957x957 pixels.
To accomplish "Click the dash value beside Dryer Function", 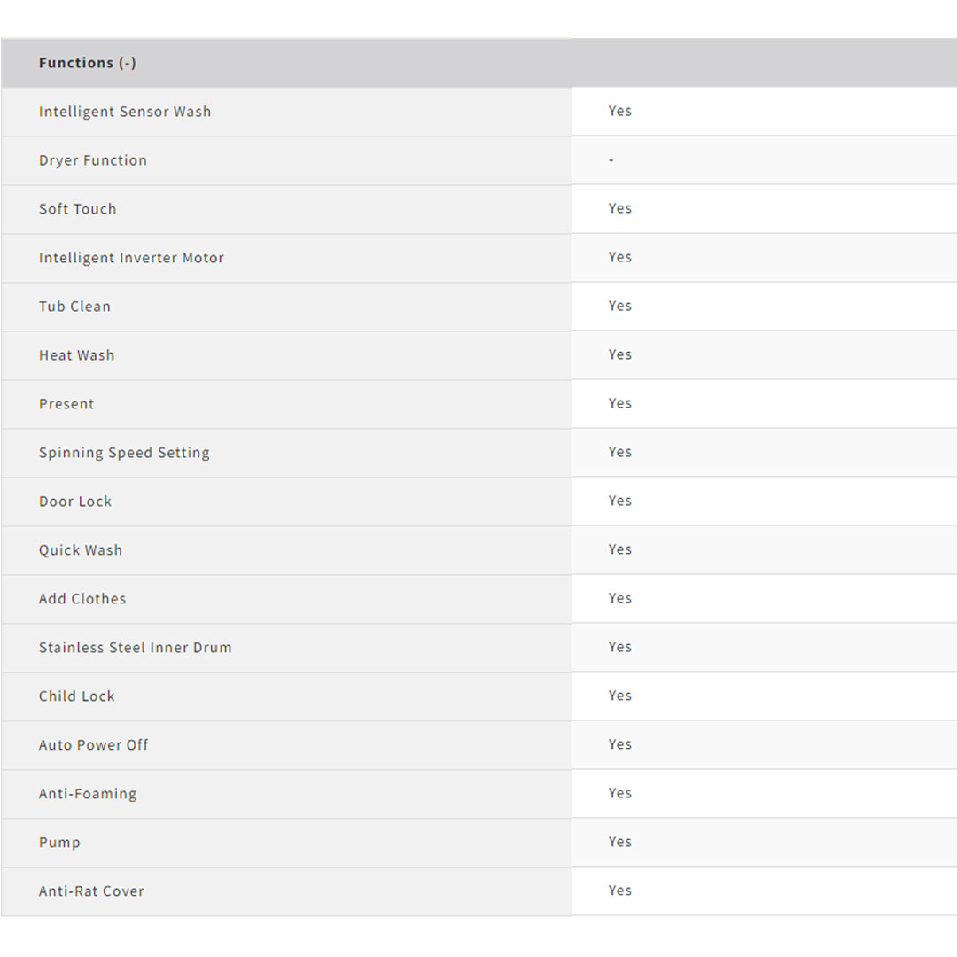I will click(611, 160).
